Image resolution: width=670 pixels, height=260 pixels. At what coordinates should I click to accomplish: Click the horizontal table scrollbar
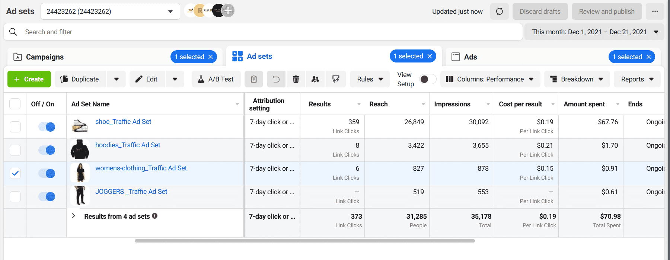304,241
